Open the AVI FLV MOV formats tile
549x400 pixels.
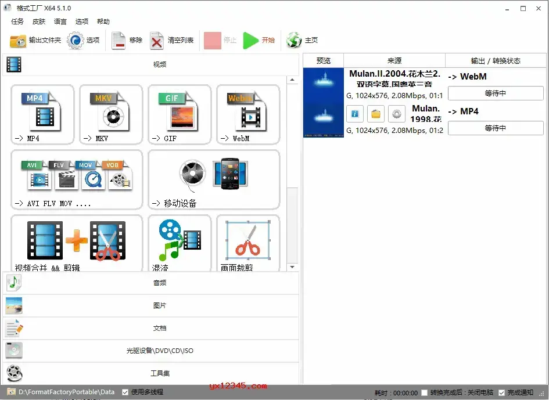[77, 179]
